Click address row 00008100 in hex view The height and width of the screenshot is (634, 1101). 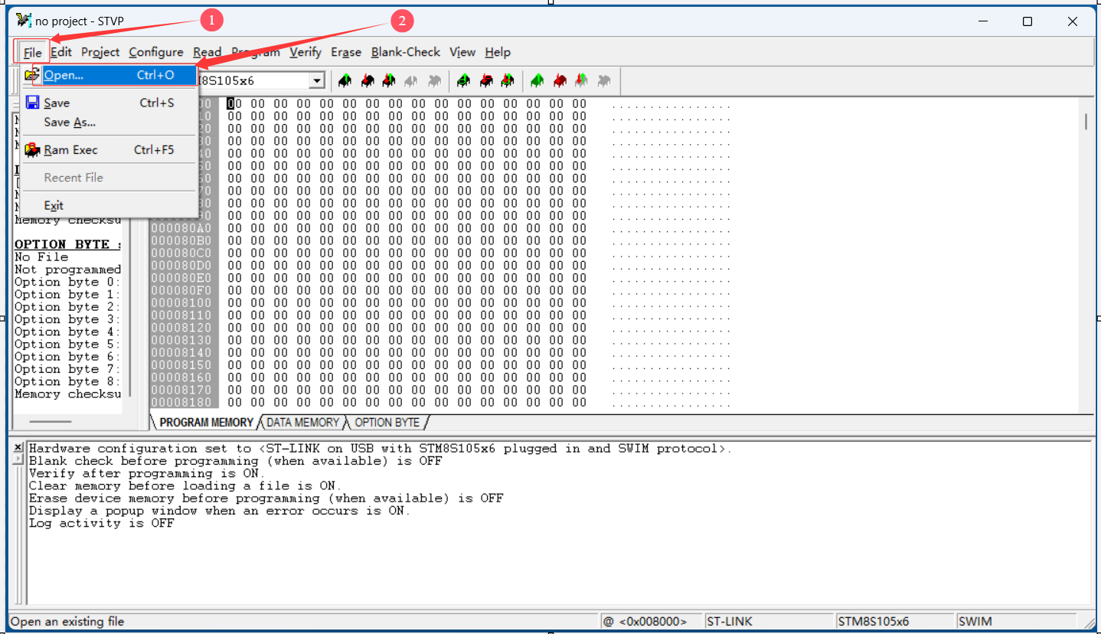click(181, 302)
